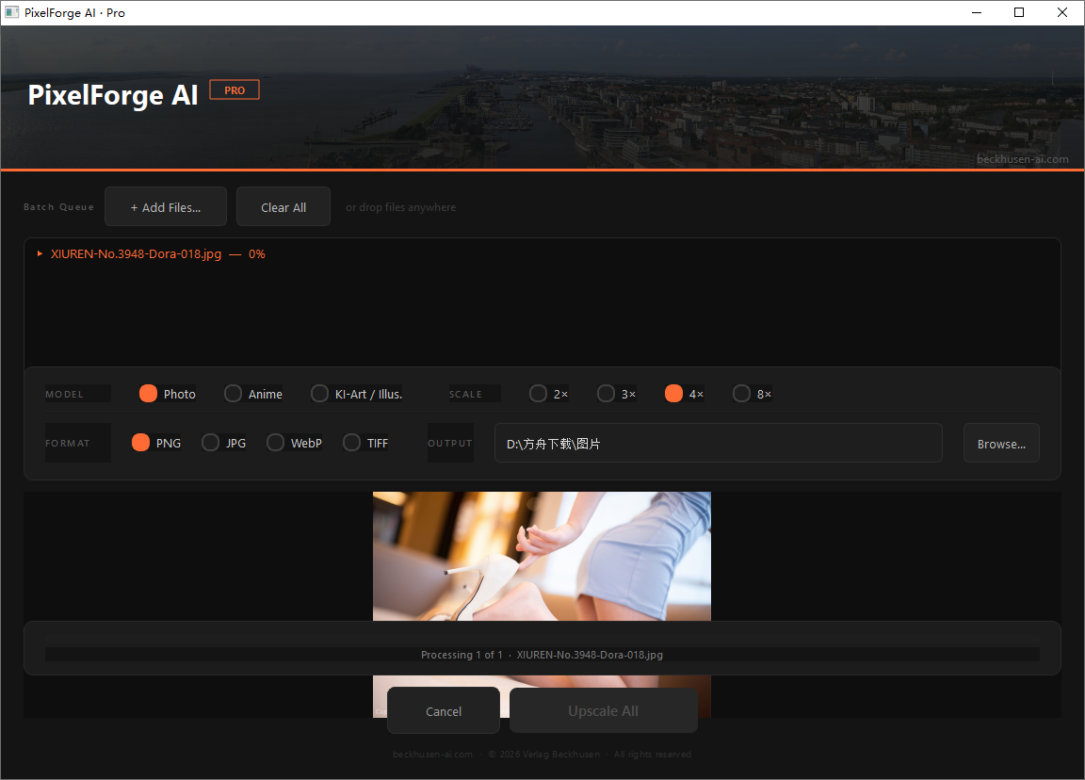1085x780 pixels.
Task: Click the Add Files button
Action: coord(166,207)
